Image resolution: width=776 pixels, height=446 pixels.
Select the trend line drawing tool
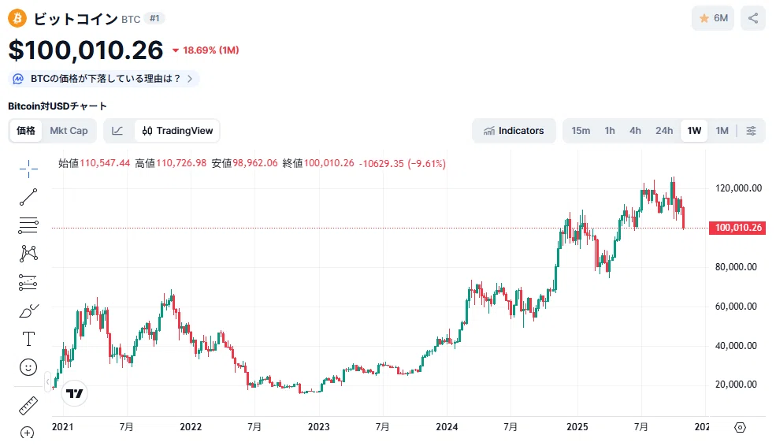coord(28,197)
